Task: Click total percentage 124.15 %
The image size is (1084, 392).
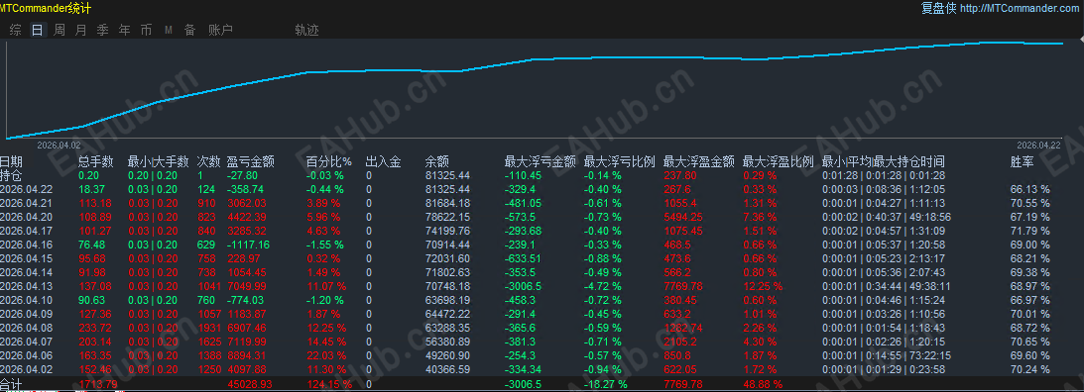Action: pos(328,384)
